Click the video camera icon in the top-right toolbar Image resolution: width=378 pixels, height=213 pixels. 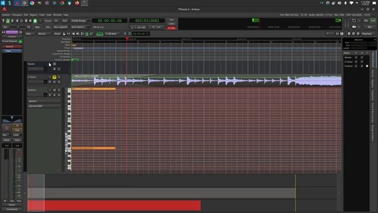pyautogui.click(x=354, y=27)
